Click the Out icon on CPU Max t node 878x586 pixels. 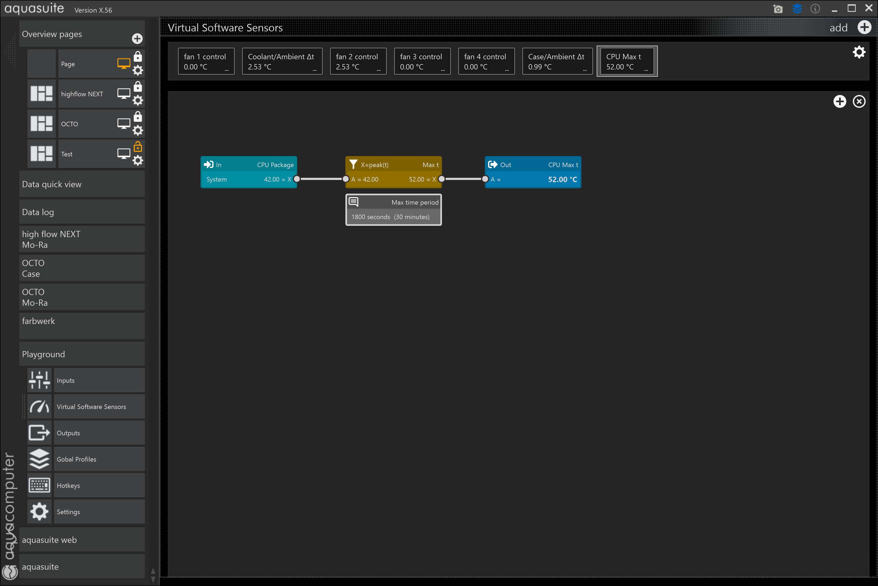point(493,164)
